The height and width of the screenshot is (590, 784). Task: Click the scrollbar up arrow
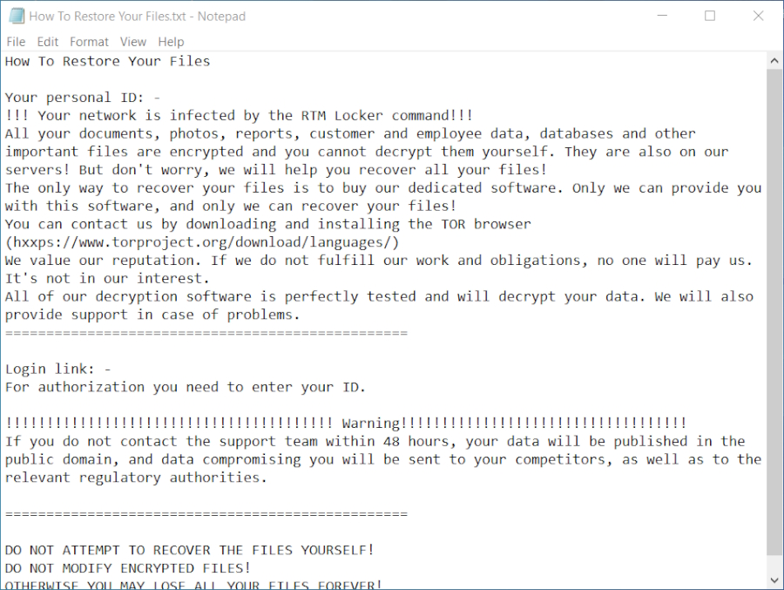point(774,60)
